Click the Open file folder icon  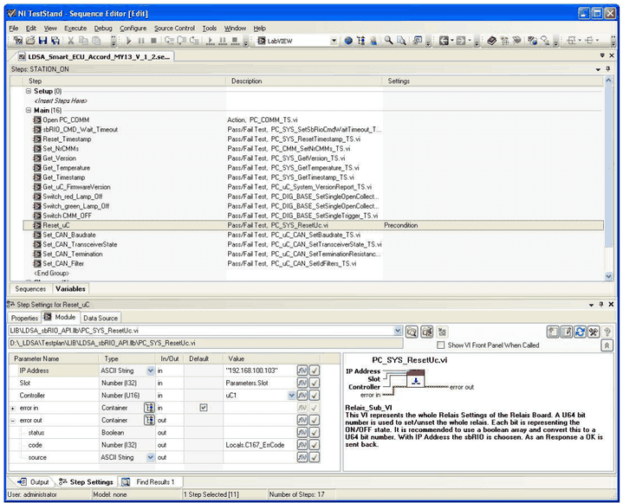pos(30,41)
